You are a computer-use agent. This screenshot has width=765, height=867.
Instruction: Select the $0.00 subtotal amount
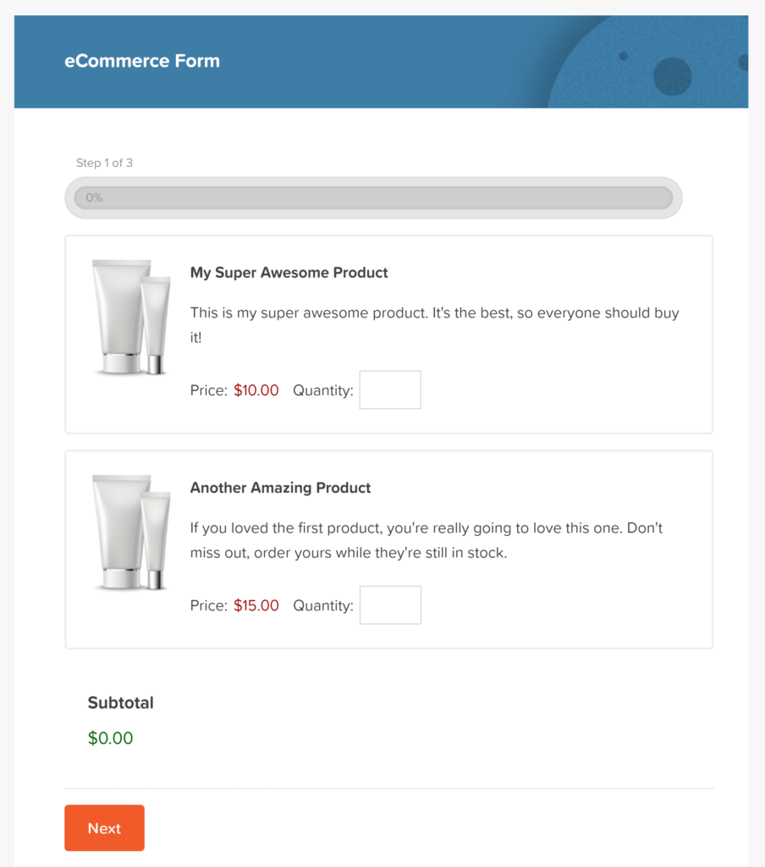110,737
